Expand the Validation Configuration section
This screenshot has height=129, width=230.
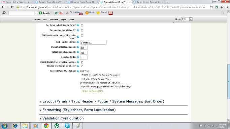(x=40, y=119)
